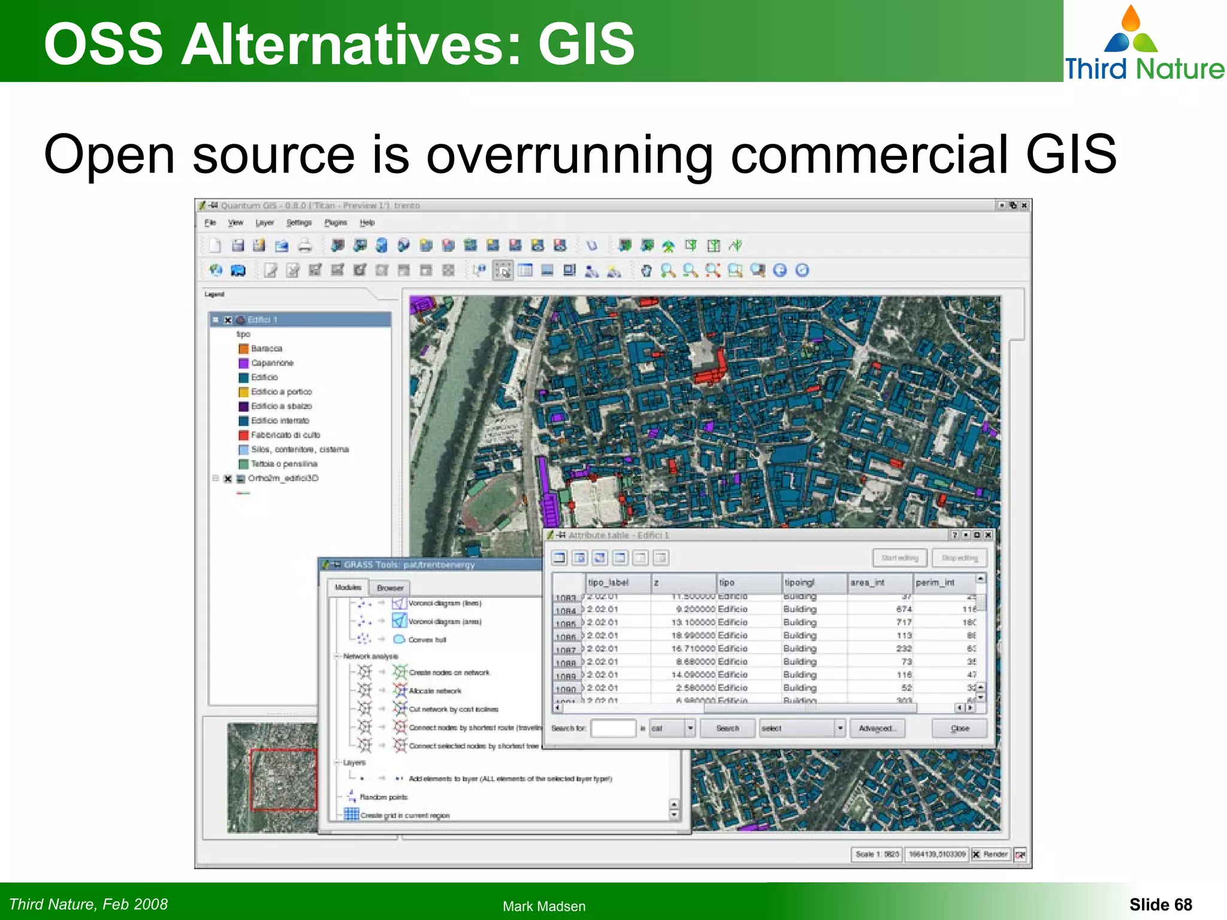Open the File menu
This screenshot has height=920, width=1227.
coord(210,223)
